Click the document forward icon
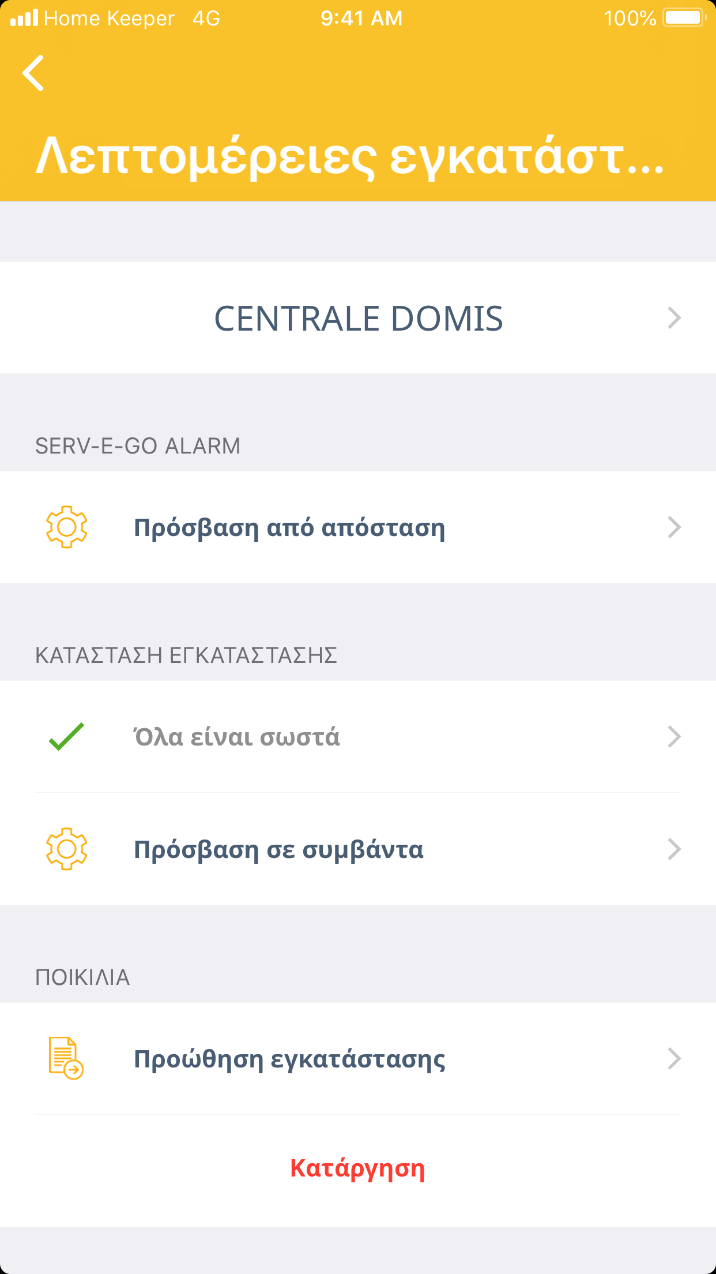Viewport: 716px width, 1274px height. pyautogui.click(x=66, y=1058)
